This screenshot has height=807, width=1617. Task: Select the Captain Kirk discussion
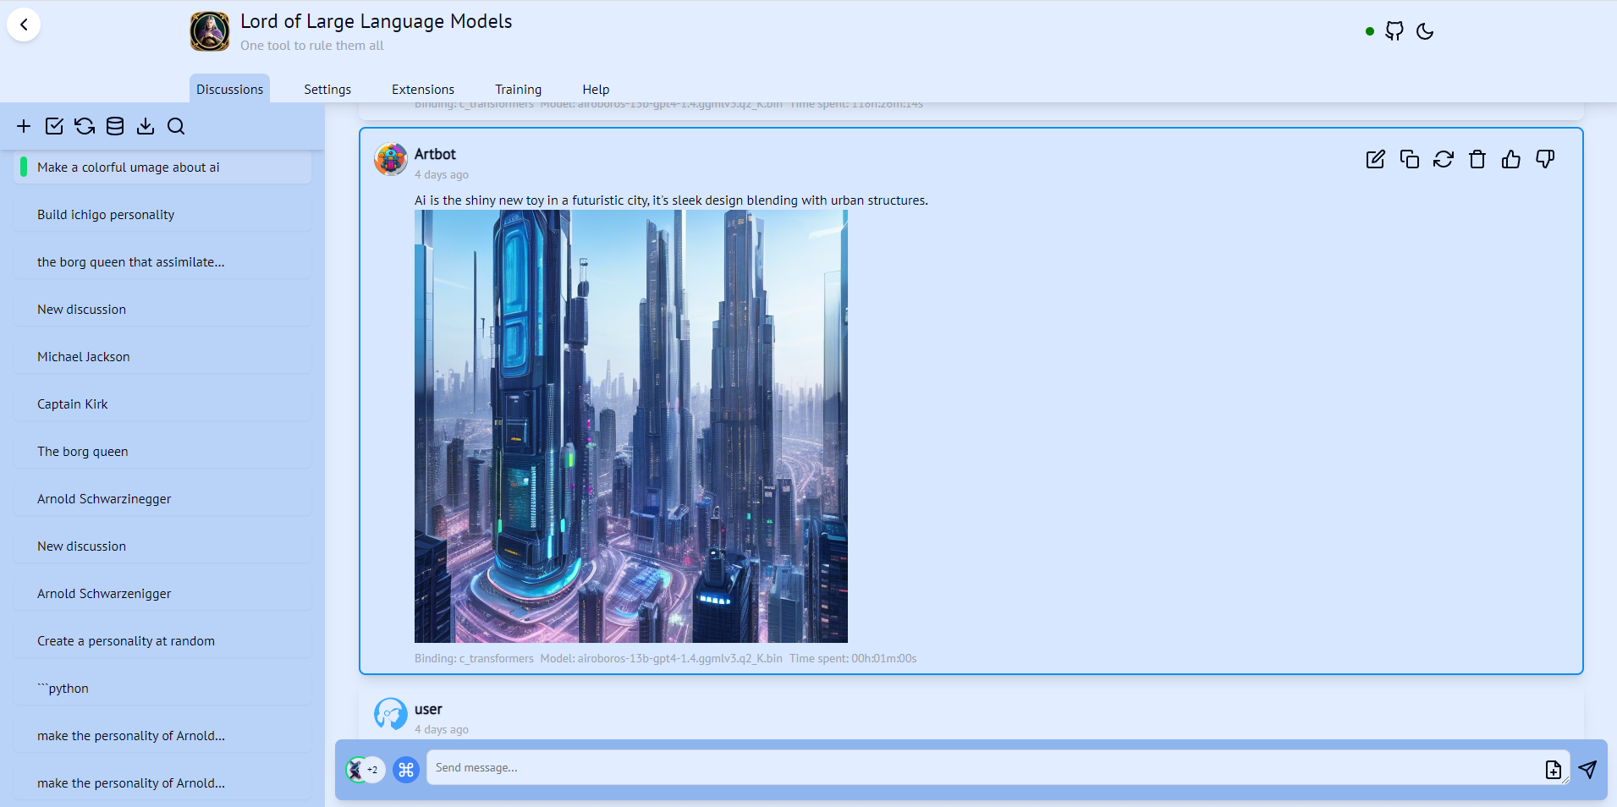pyautogui.click(x=73, y=403)
